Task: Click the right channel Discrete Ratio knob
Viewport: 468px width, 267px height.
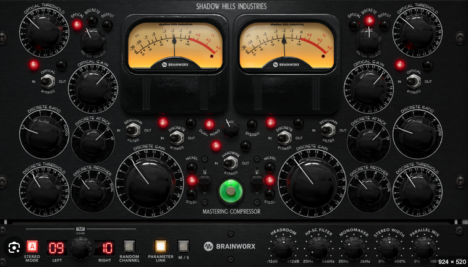Action: (418, 135)
